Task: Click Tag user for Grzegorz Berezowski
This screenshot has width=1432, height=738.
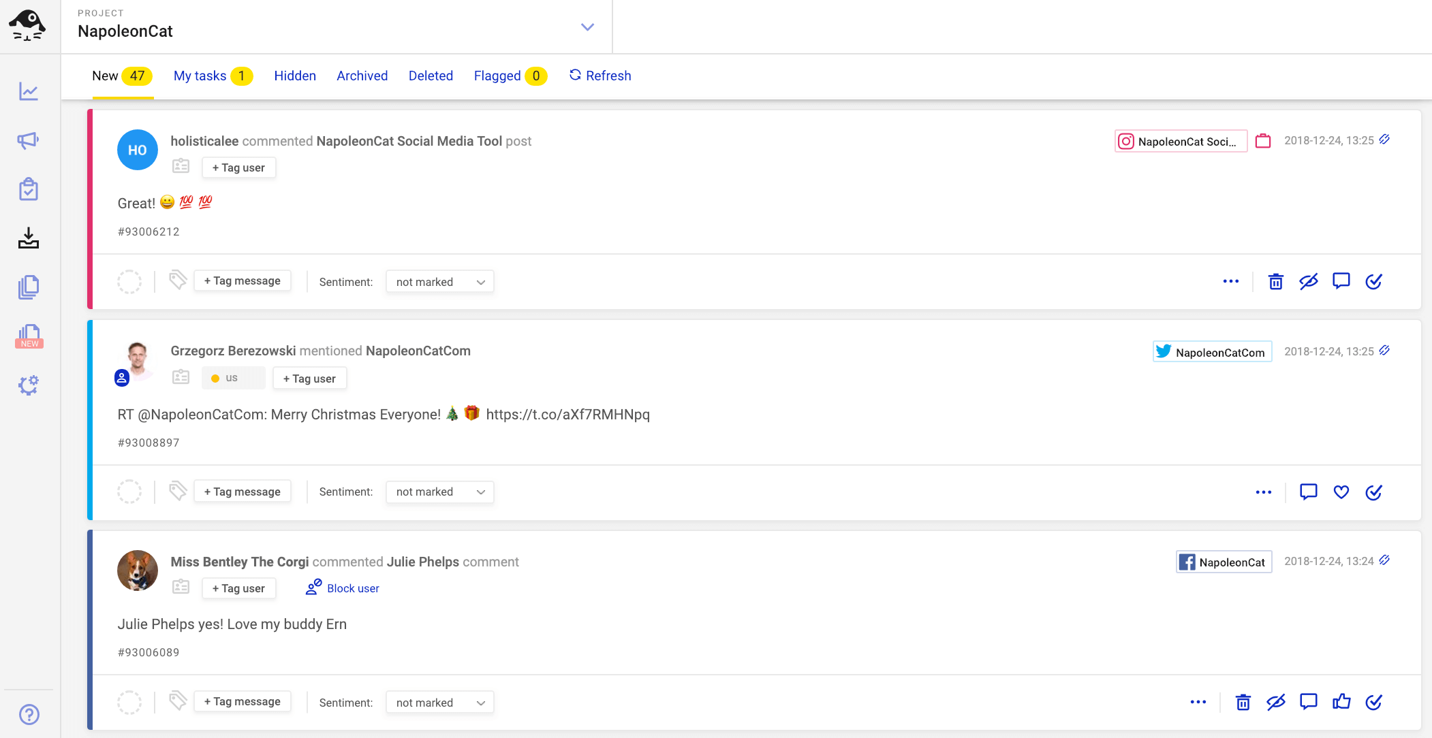Action: pyautogui.click(x=309, y=379)
